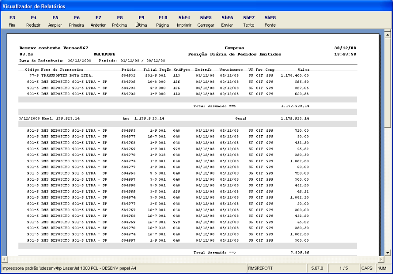
Task: Click the value 1.178.400,00
Action: [x=295, y=75]
